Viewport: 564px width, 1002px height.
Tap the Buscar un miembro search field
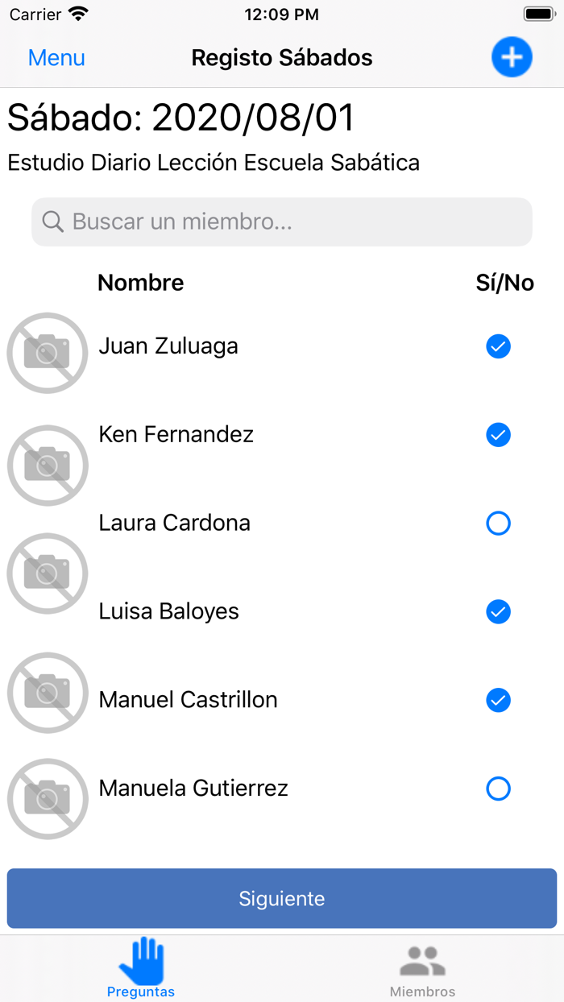[x=281, y=222]
